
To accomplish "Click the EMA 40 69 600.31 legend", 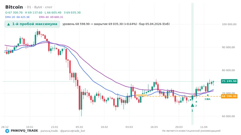I will coord(51,17).
